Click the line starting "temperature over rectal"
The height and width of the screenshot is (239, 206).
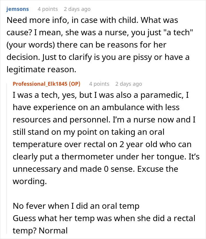(x=102, y=144)
